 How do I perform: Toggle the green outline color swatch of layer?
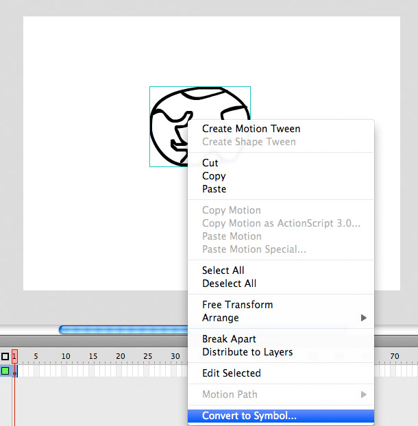5,371
